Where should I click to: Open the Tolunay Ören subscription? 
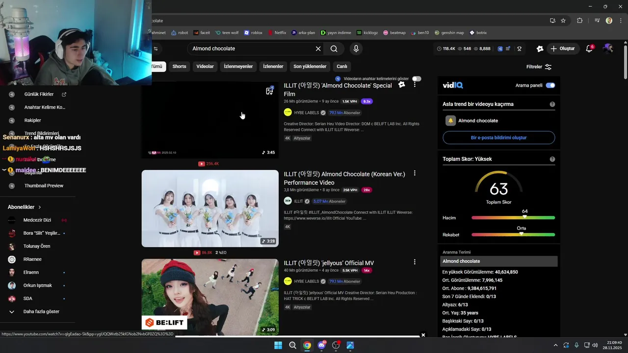tap(37, 246)
